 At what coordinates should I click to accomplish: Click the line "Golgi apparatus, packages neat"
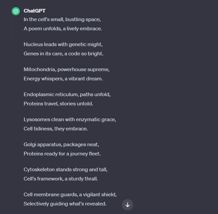tap(61, 145)
